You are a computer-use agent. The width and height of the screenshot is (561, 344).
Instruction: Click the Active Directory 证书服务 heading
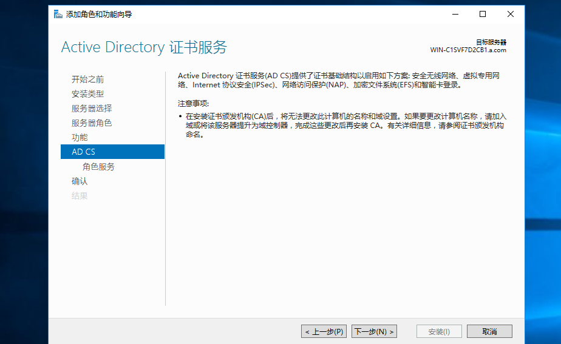pyautogui.click(x=144, y=47)
